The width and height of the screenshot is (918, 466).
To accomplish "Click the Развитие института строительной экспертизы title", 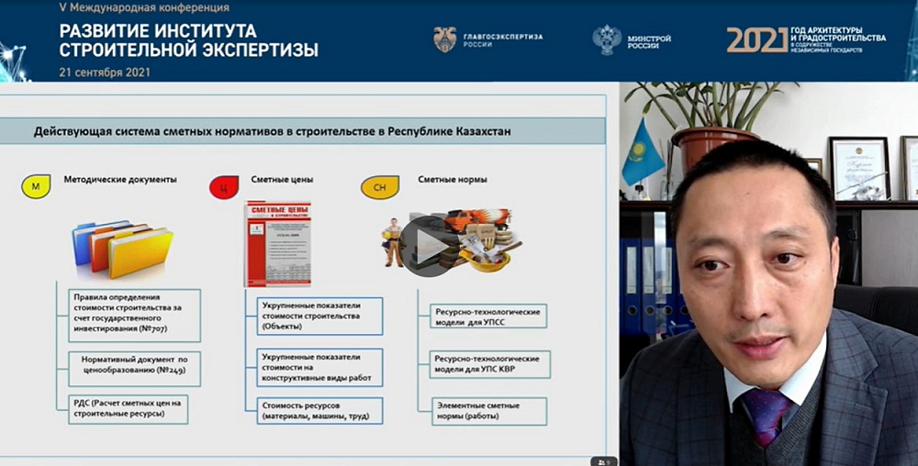I will point(188,40).
